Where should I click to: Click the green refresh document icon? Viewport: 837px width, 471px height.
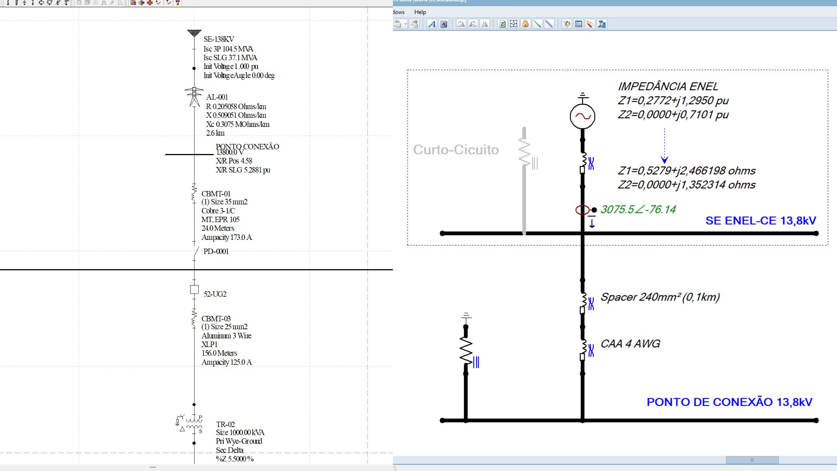click(x=502, y=24)
